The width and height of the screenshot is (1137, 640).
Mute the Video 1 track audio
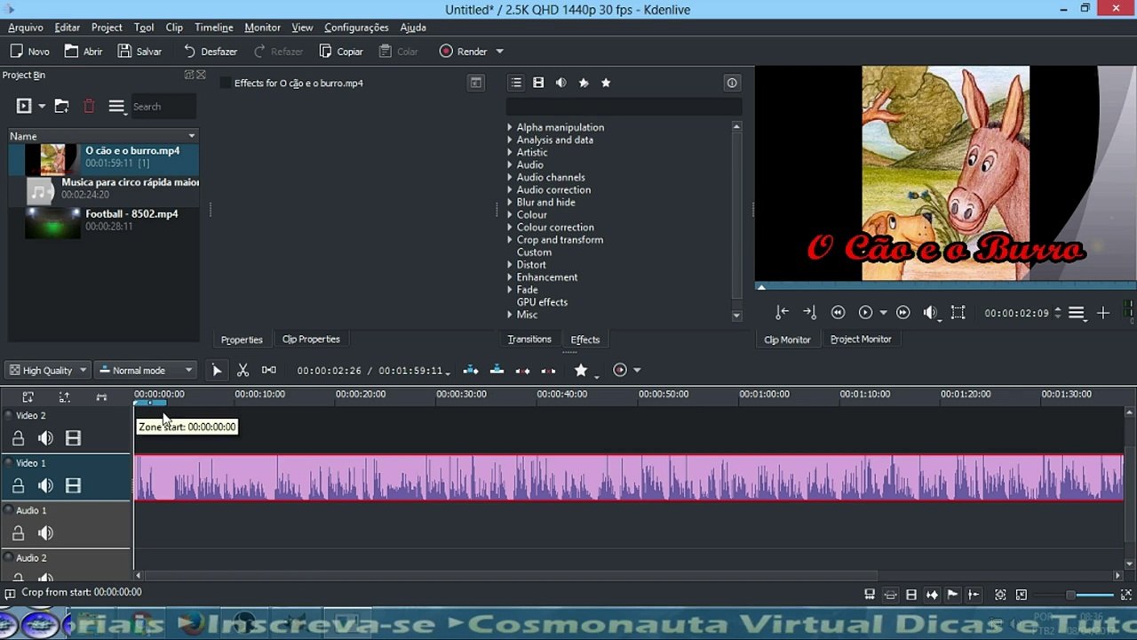[45, 485]
